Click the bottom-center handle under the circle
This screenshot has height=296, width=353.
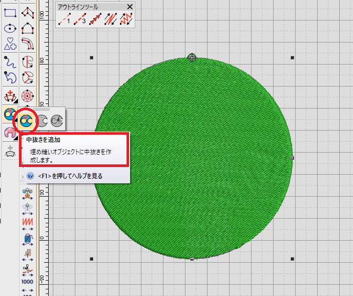pos(192,259)
